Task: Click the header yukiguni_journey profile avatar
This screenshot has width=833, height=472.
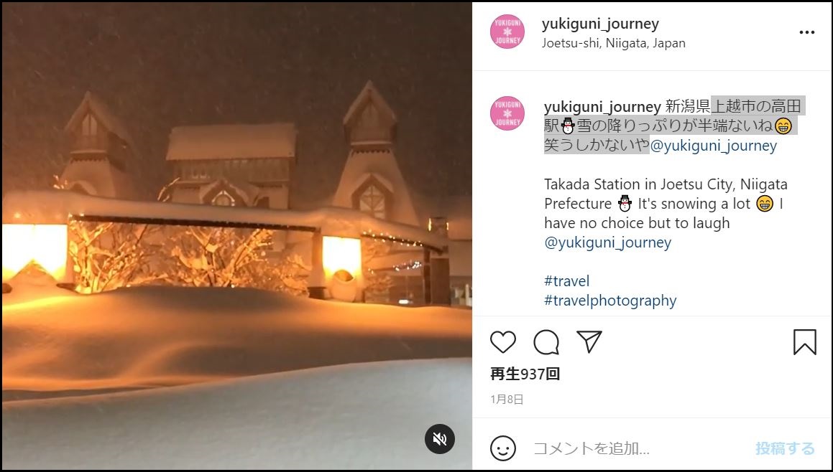Action: 507,32
